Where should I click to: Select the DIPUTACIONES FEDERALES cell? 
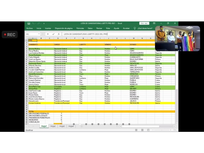tap(39, 113)
